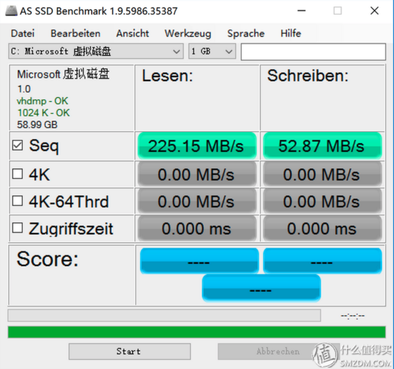Screen dimensions: 394x369
Task: Click the green overall progress bar
Action: 197,332
